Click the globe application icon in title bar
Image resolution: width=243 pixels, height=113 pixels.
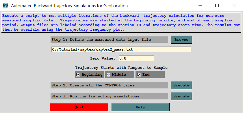click(5, 6)
